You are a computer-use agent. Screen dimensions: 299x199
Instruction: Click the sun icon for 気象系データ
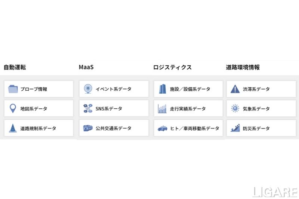tap(235, 109)
